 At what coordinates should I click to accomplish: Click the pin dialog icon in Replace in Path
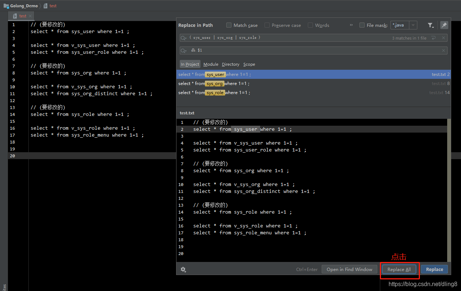444,25
